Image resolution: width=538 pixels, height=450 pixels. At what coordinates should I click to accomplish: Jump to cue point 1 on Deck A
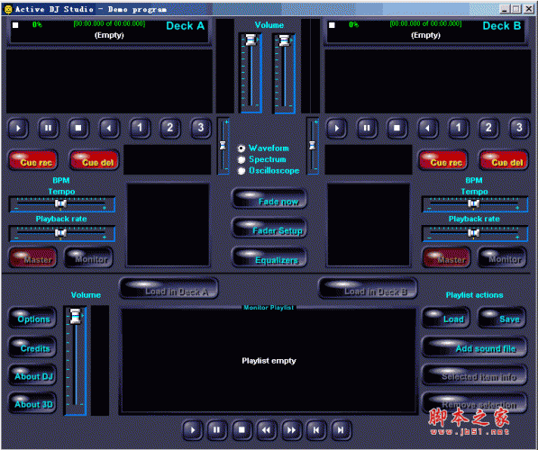point(140,128)
